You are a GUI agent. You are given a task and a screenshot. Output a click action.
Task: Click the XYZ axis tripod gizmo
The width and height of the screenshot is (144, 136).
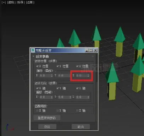pos(9,127)
